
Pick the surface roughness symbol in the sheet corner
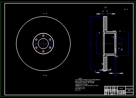click(126, 9)
